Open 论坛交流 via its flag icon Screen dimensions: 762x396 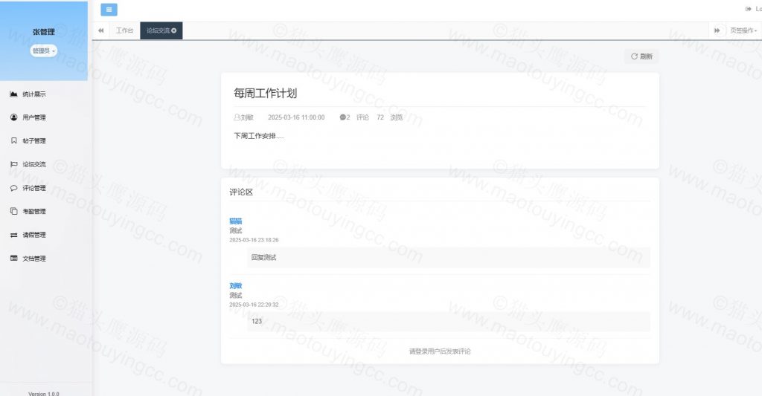(x=13, y=164)
